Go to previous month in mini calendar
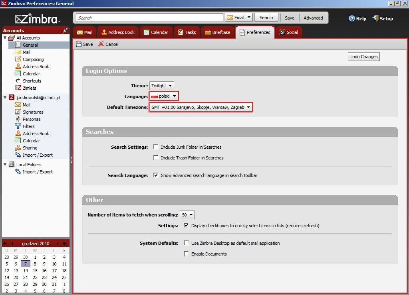Viewport: 409px width, 295px height. click(x=12, y=244)
